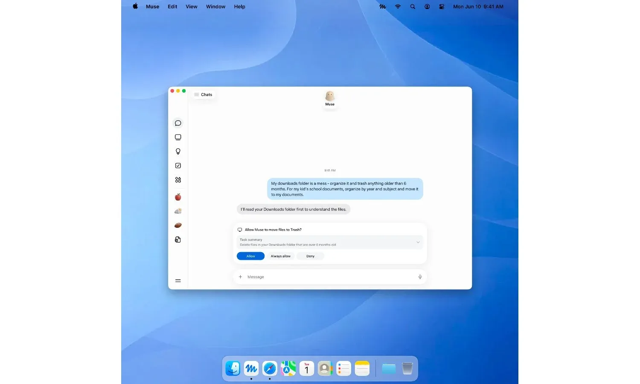Select the document sidebar shortcut
The height and width of the screenshot is (384, 640).
tap(178, 240)
